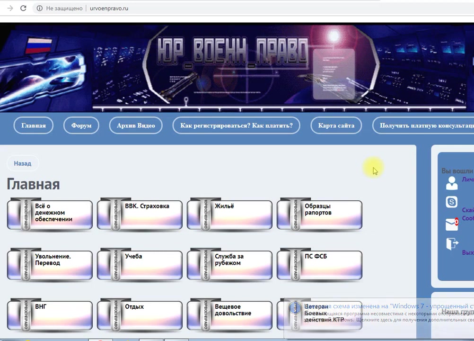Open the Форум navigation button
This screenshot has width=474, height=341.
click(81, 125)
